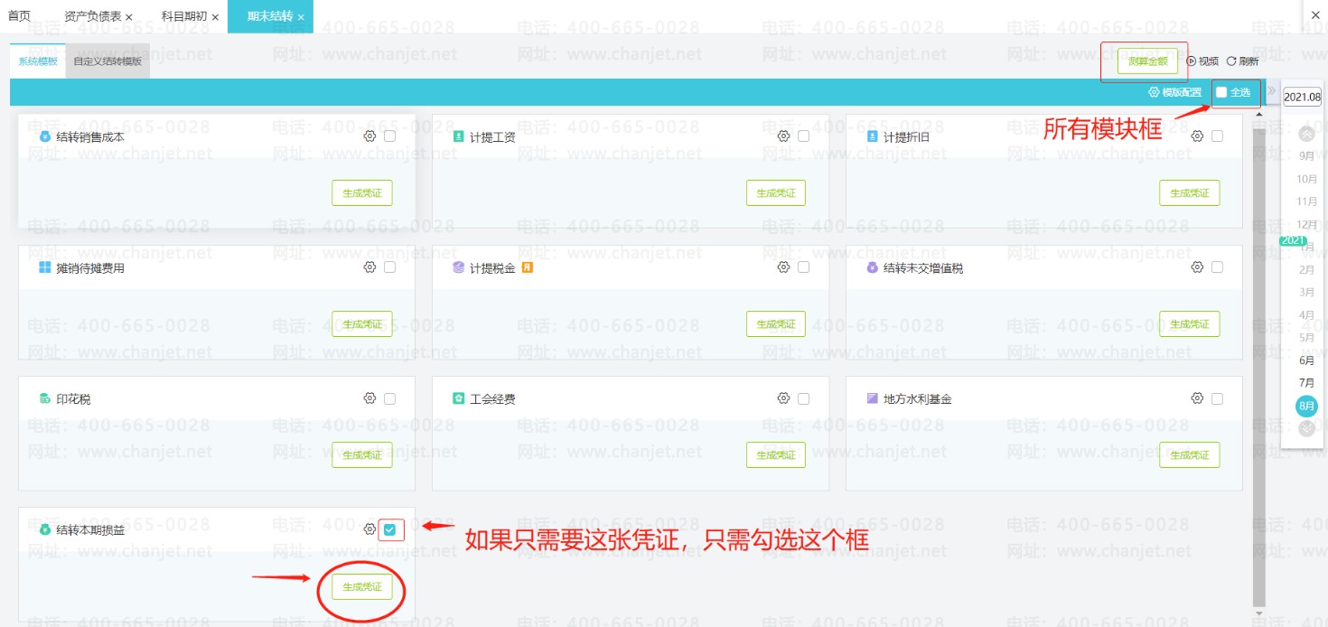Screen dimensions: 1328x627
Task: Open 模版配置 template settings
Action: tap(1174, 92)
